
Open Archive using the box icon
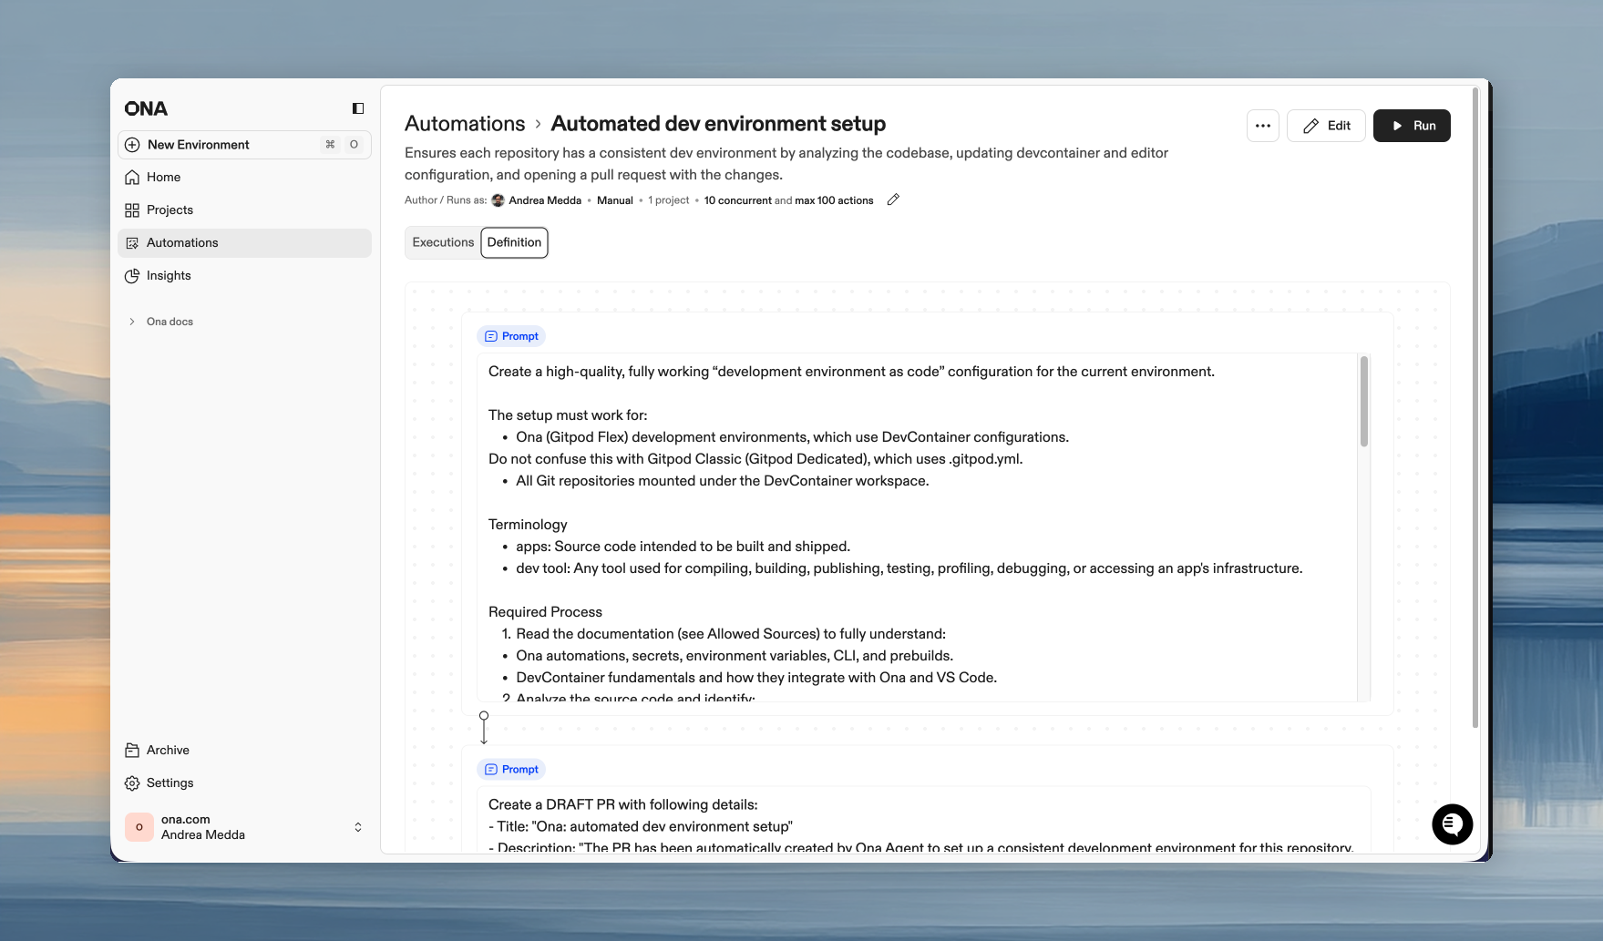[132, 750]
